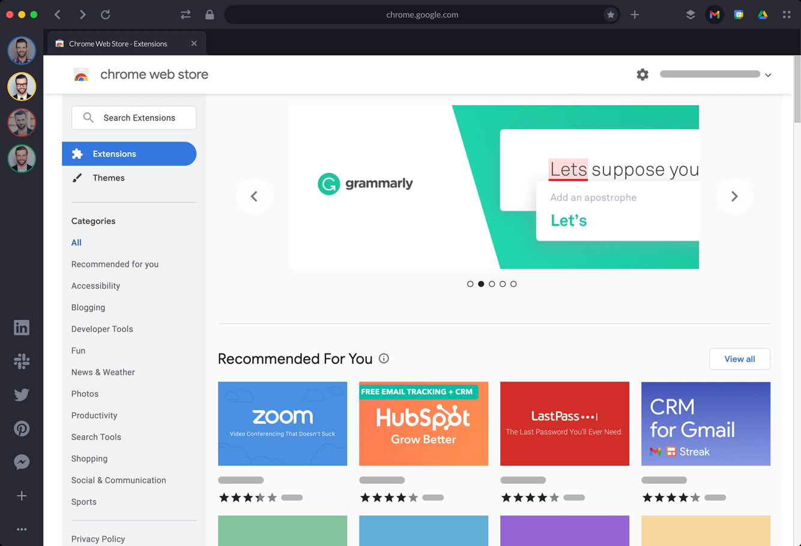Click View all recommended extensions
801x546 pixels.
point(739,359)
